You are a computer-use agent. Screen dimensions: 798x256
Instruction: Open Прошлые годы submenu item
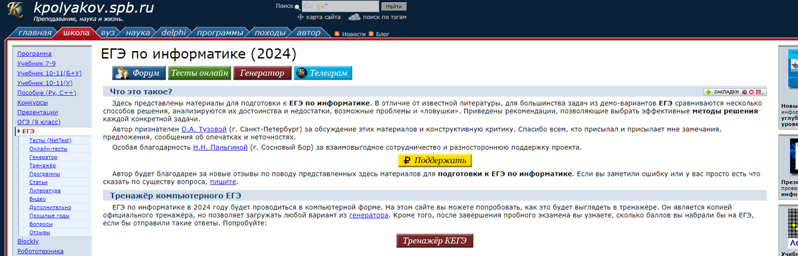click(x=49, y=216)
